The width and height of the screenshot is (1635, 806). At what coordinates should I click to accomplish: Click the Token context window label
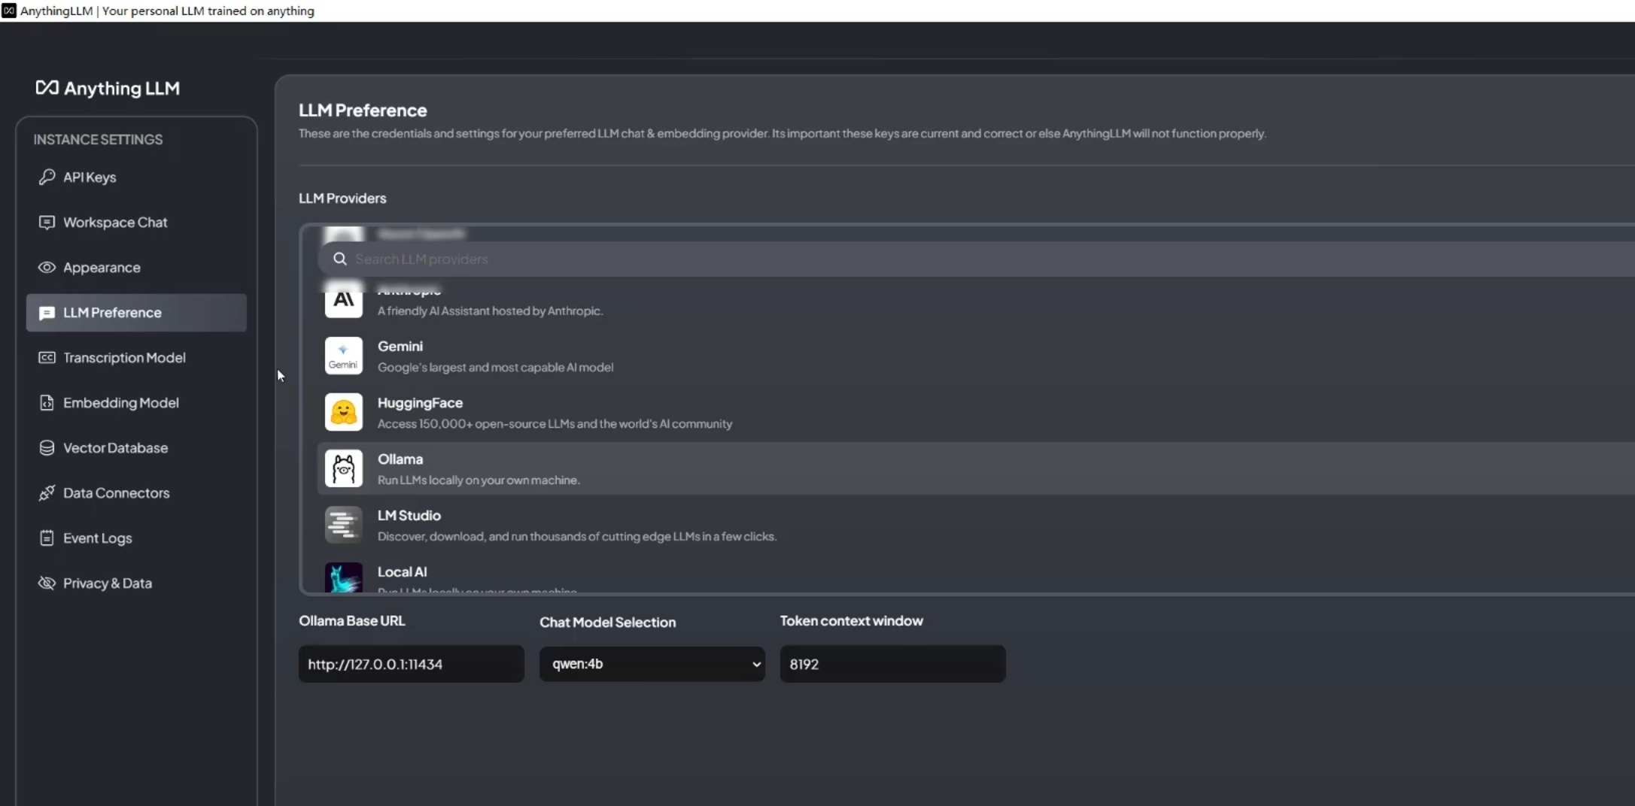[851, 620]
